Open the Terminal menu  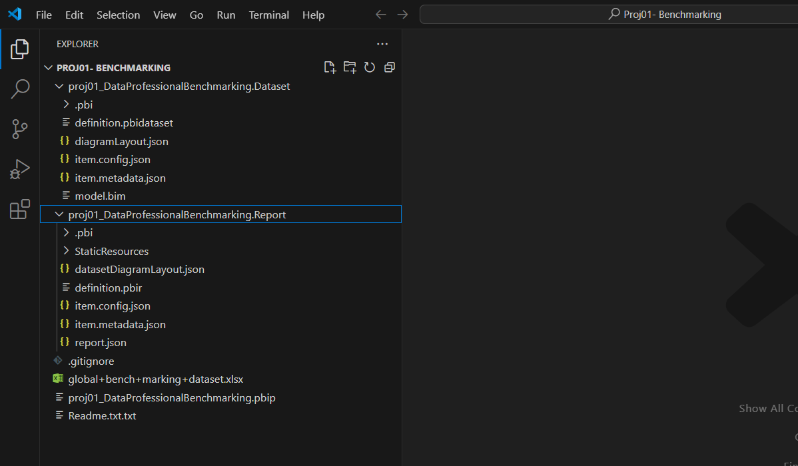pos(268,15)
